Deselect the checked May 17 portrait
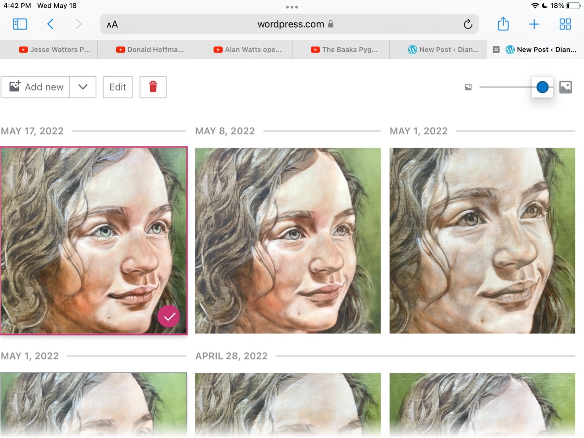The image size is (584, 438). tap(169, 316)
